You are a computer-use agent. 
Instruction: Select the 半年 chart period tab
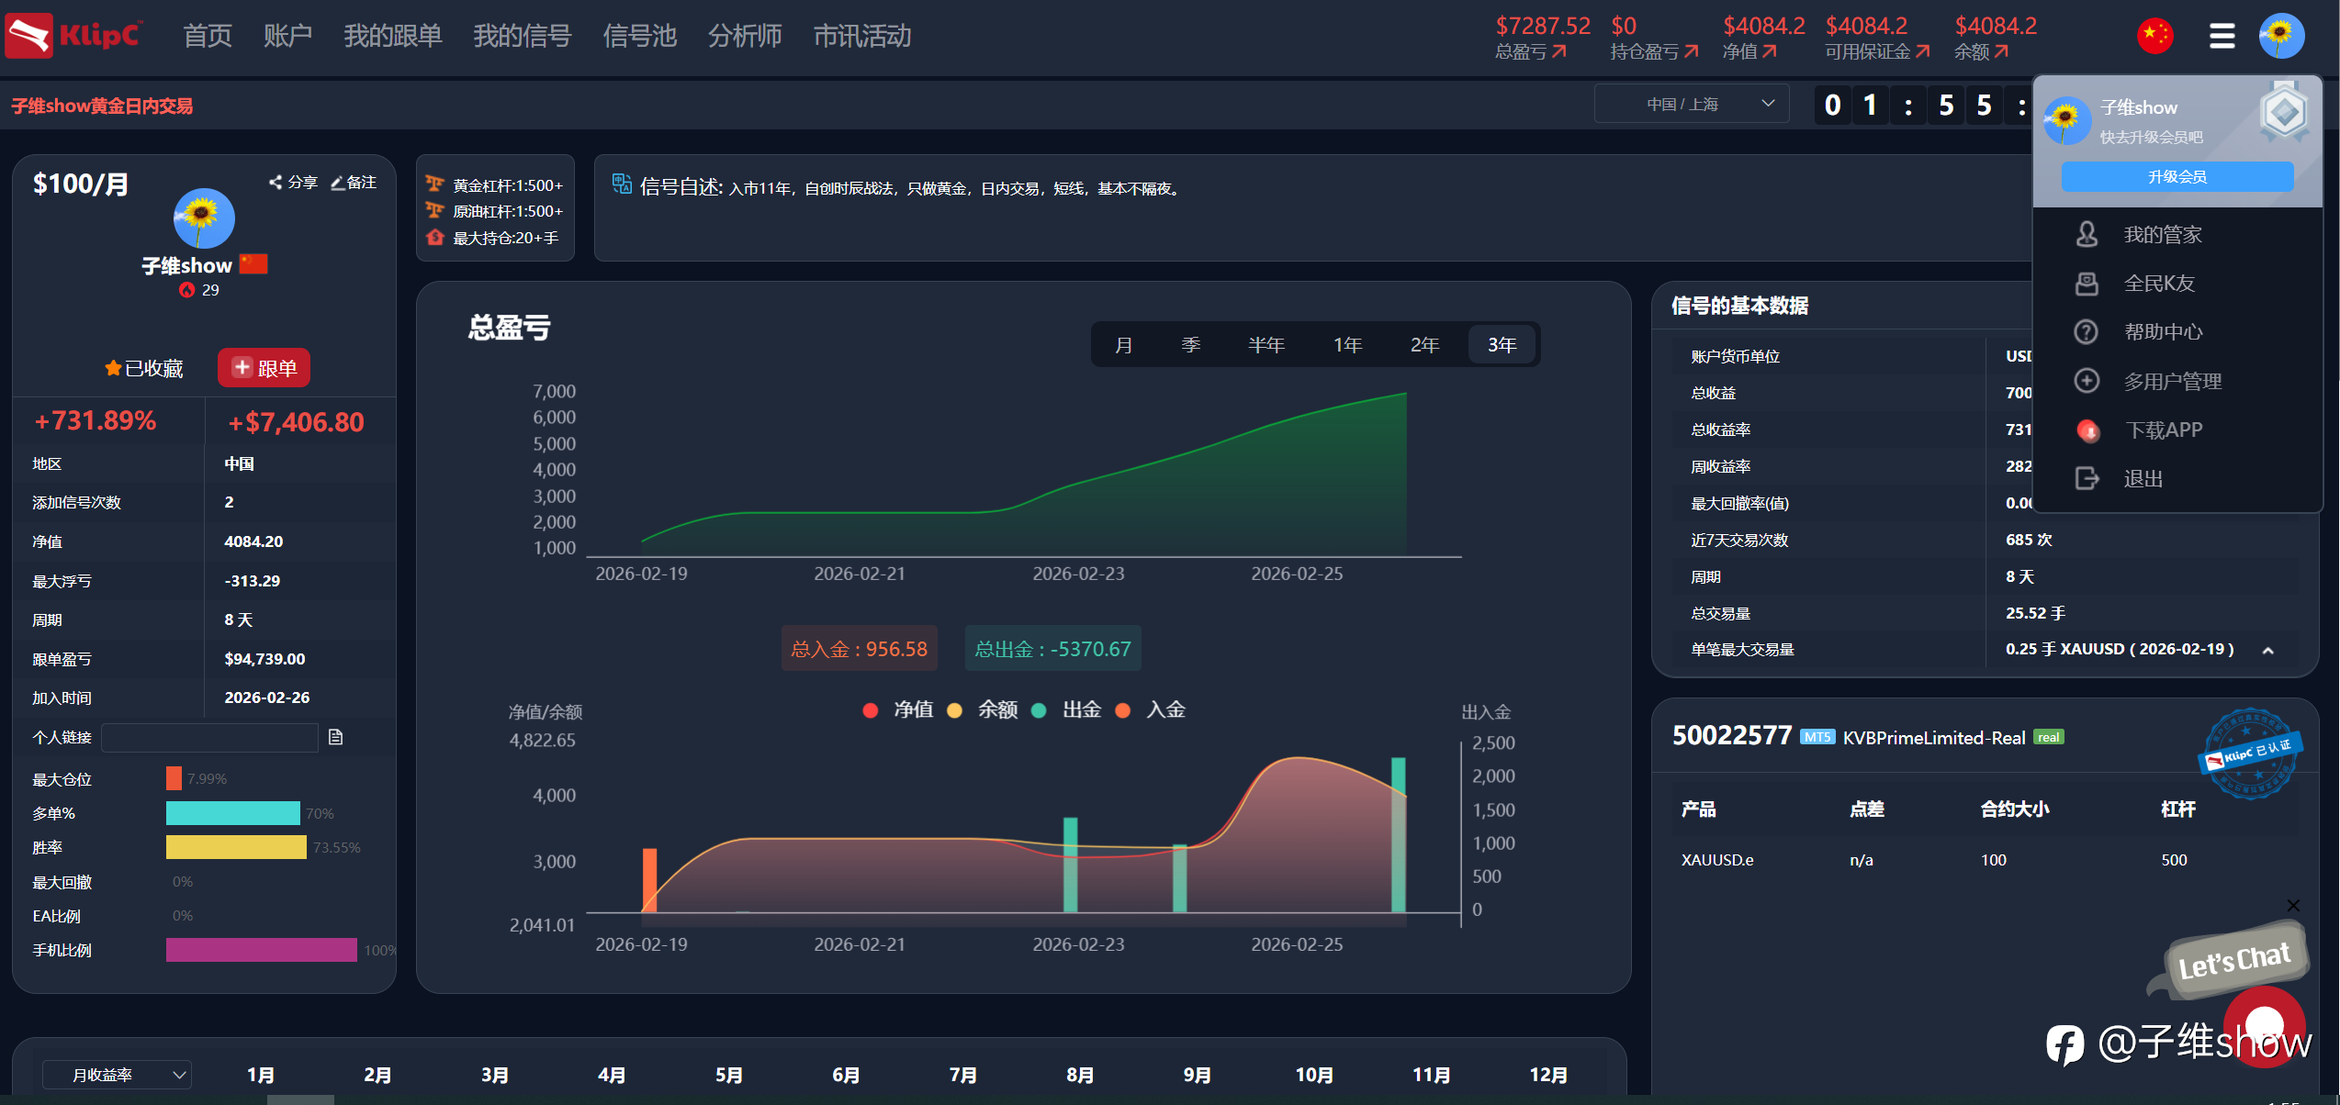(x=1266, y=345)
